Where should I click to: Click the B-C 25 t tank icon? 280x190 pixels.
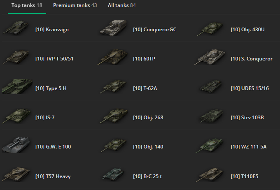[113, 174]
